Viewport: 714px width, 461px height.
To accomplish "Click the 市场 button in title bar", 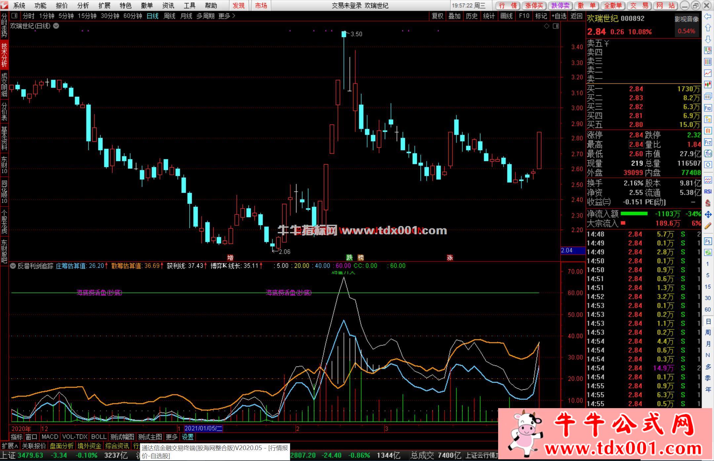I will click(261, 6).
